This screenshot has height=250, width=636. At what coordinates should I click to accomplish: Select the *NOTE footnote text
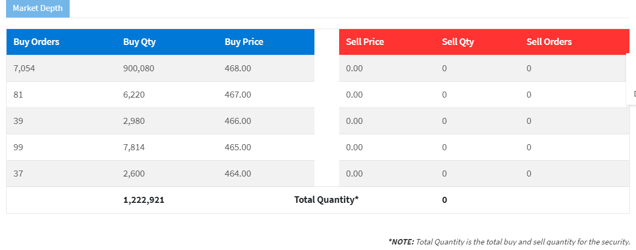[509, 242]
